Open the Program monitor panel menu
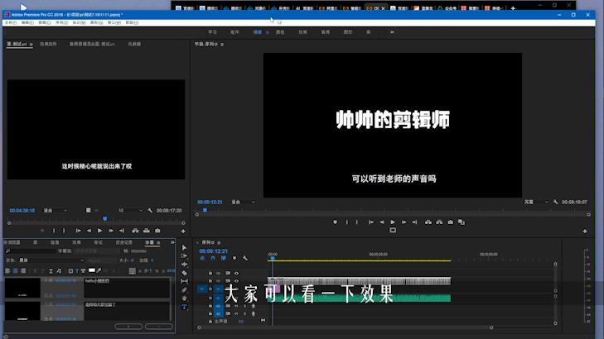 coord(222,45)
